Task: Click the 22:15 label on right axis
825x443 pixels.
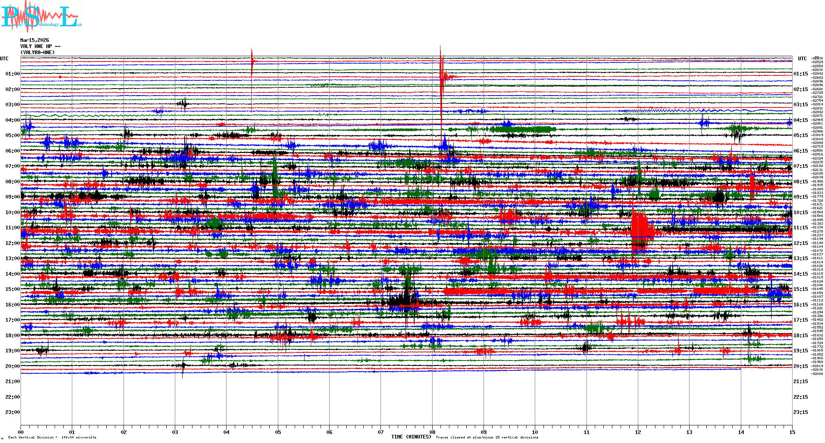Action: [x=800, y=397]
